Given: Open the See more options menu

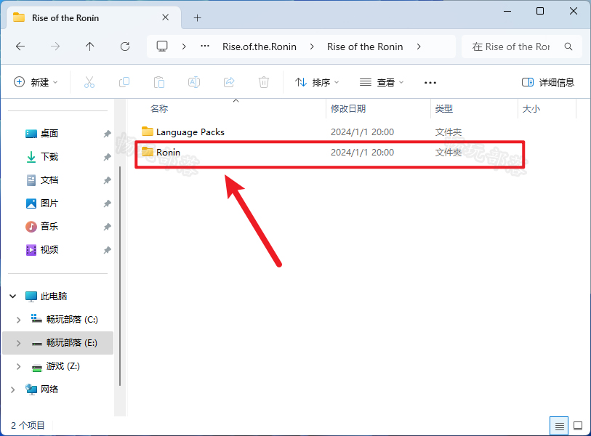Looking at the screenshot, I should pyautogui.click(x=430, y=83).
